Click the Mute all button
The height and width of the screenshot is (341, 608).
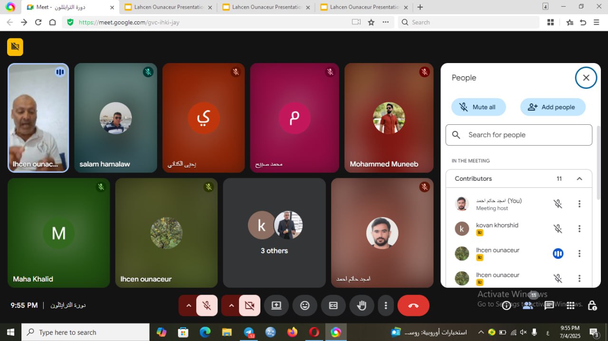[x=478, y=107]
